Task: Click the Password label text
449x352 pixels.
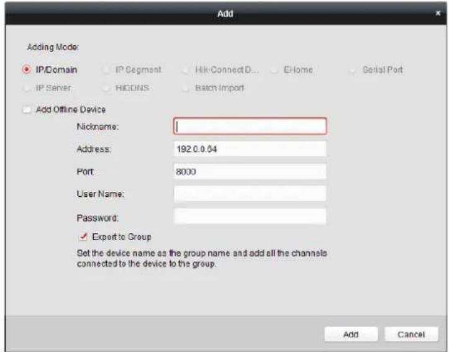Action: point(98,218)
